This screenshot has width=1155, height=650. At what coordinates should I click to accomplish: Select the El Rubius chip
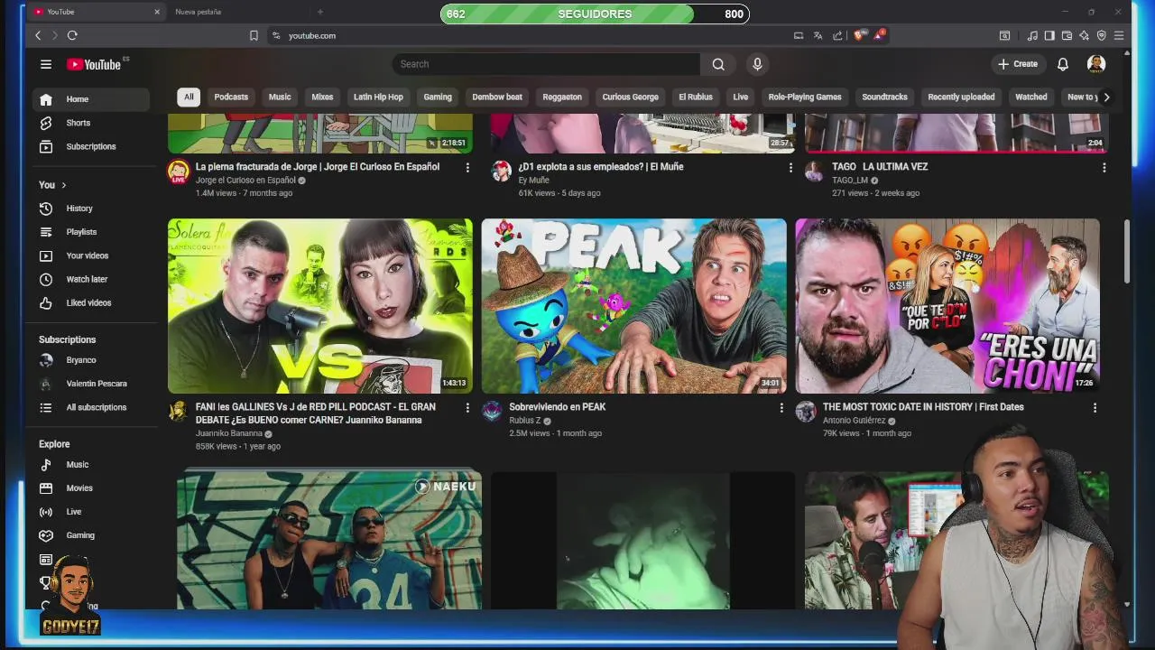(x=696, y=97)
